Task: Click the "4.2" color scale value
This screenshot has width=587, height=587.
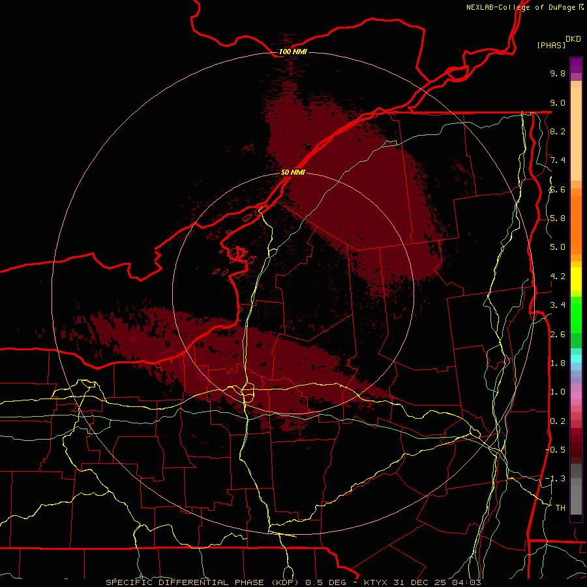Action: pos(558,277)
